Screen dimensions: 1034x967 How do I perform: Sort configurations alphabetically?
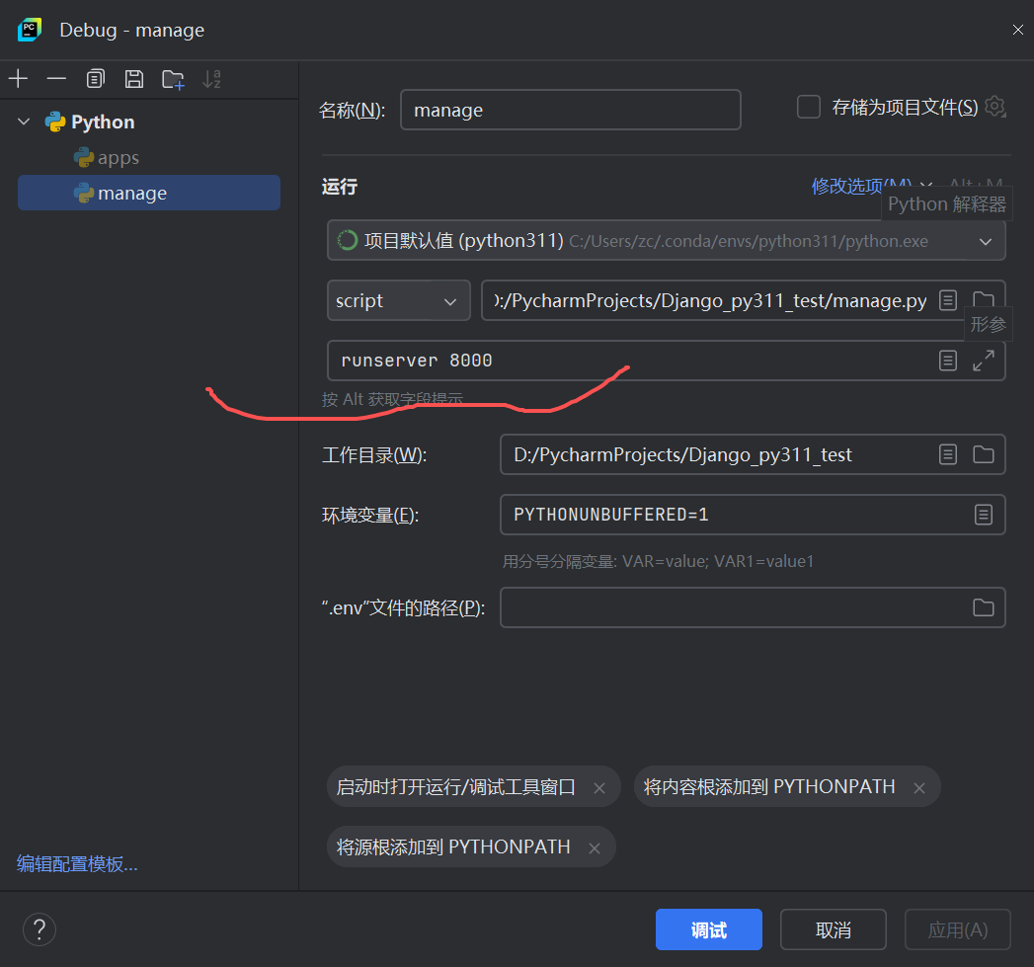coord(211,79)
